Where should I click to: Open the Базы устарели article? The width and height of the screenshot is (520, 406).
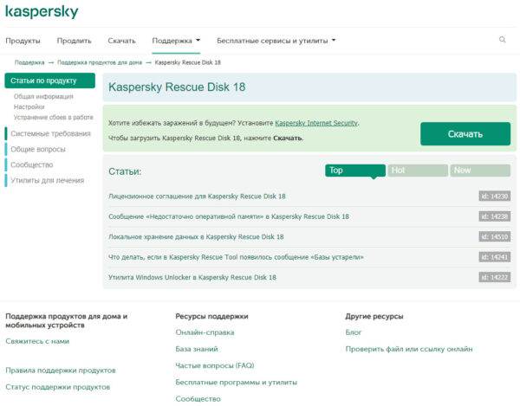(x=236, y=257)
